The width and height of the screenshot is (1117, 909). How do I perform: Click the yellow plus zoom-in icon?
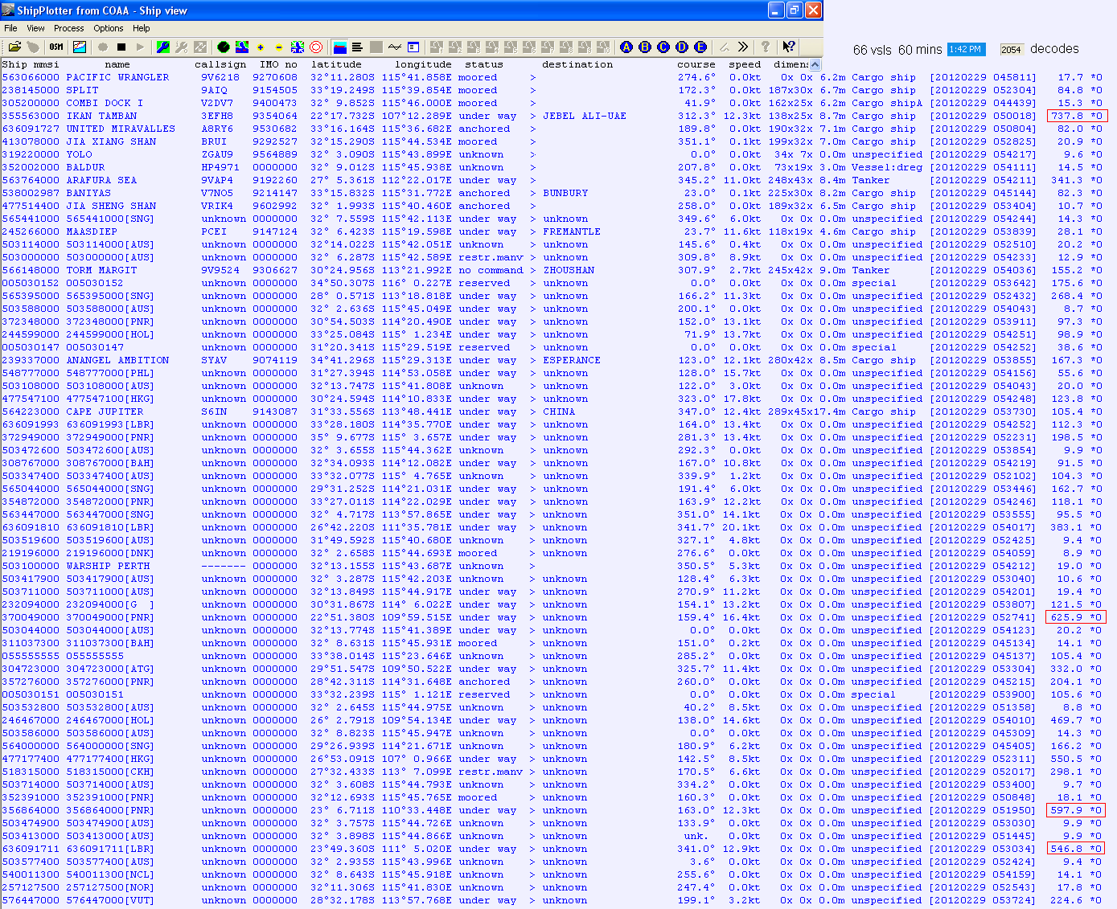261,47
